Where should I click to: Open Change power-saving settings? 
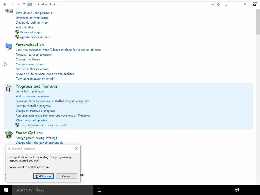point(36,138)
